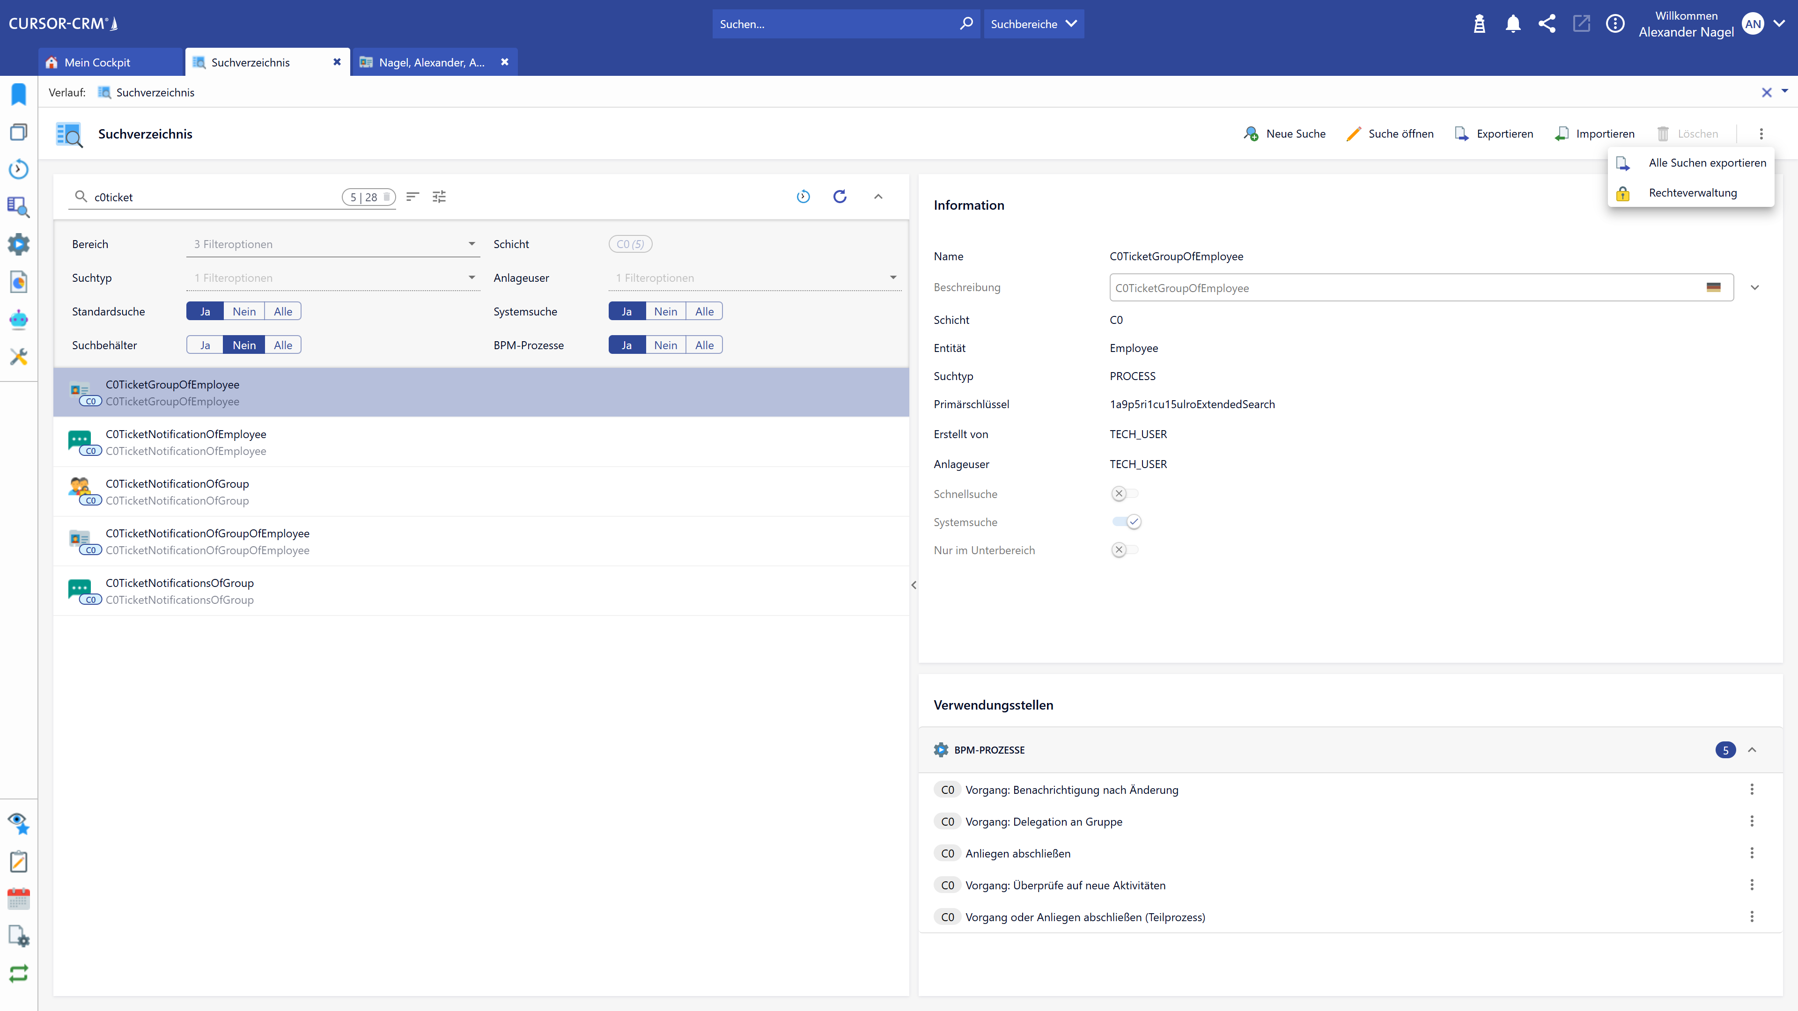The height and width of the screenshot is (1011, 1798).
Task: Set BPM-Prozesse filter to Nein
Action: (665, 344)
